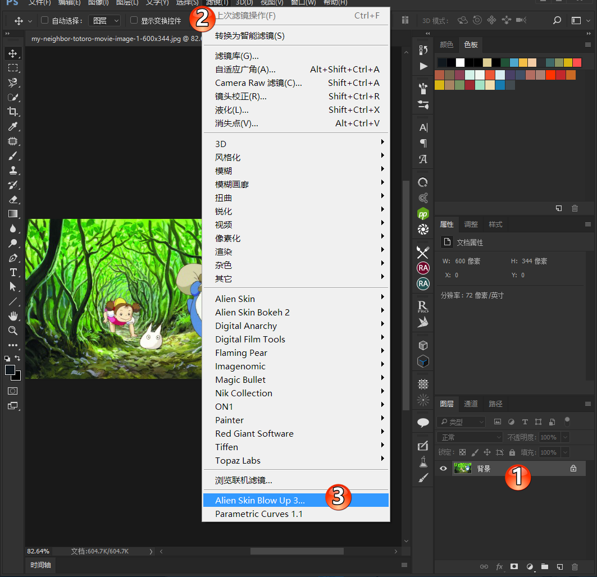The image size is (597, 577).
Task: Select the Lasso tool
Action: click(x=12, y=83)
